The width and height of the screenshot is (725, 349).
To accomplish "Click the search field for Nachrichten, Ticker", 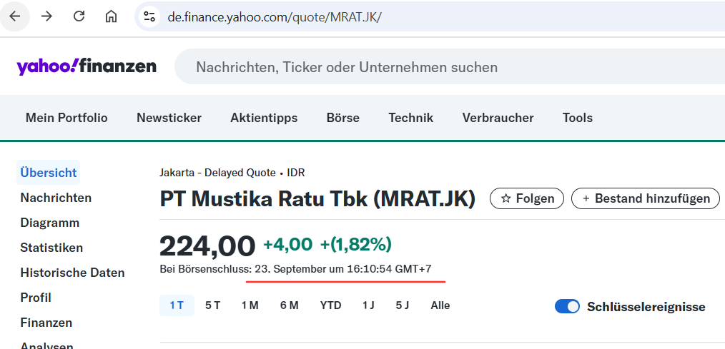I will [x=429, y=67].
